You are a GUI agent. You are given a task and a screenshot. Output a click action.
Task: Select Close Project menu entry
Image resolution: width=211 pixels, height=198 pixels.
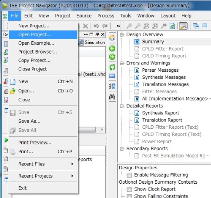coord(43,69)
